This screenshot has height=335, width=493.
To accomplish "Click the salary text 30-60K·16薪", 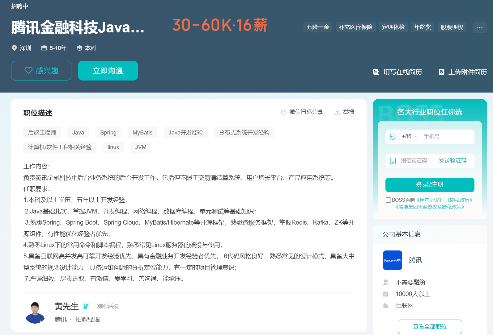I will click(x=220, y=25).
